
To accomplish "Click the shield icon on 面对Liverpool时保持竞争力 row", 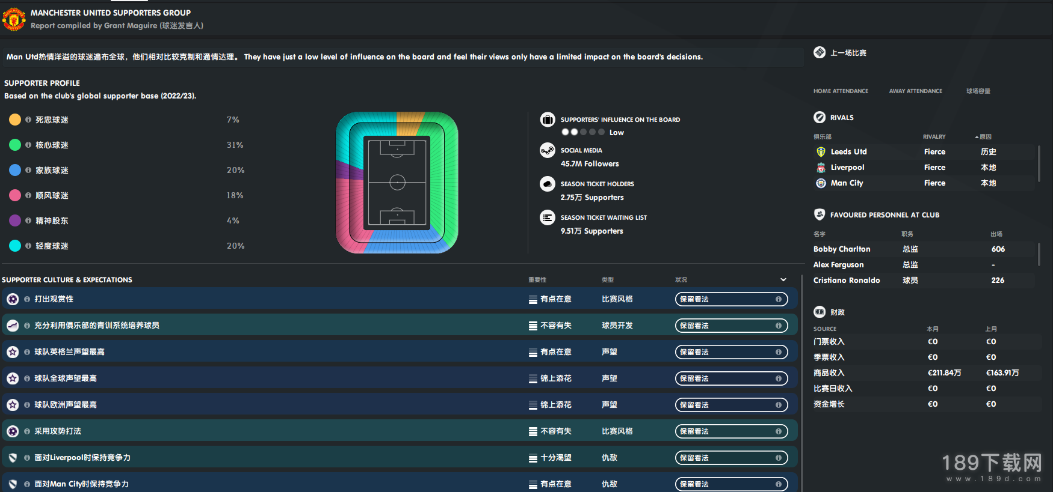I will tap(13, 458).
